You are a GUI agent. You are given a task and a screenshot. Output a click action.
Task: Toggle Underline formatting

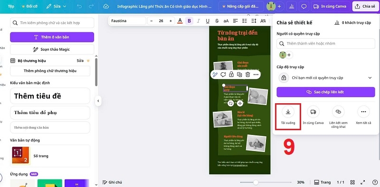click(x=208, y=21)
